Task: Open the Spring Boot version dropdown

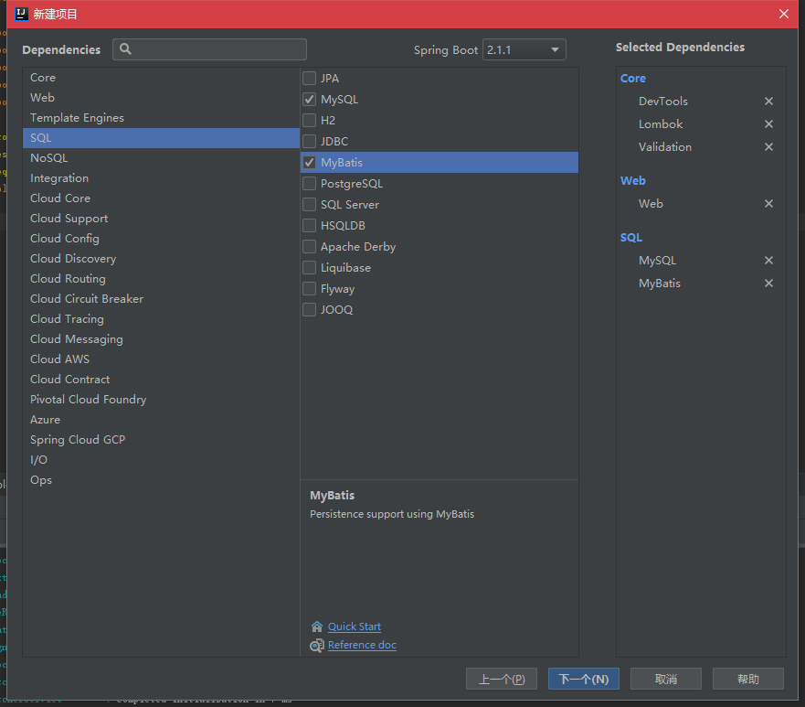Action: [524, 49]
